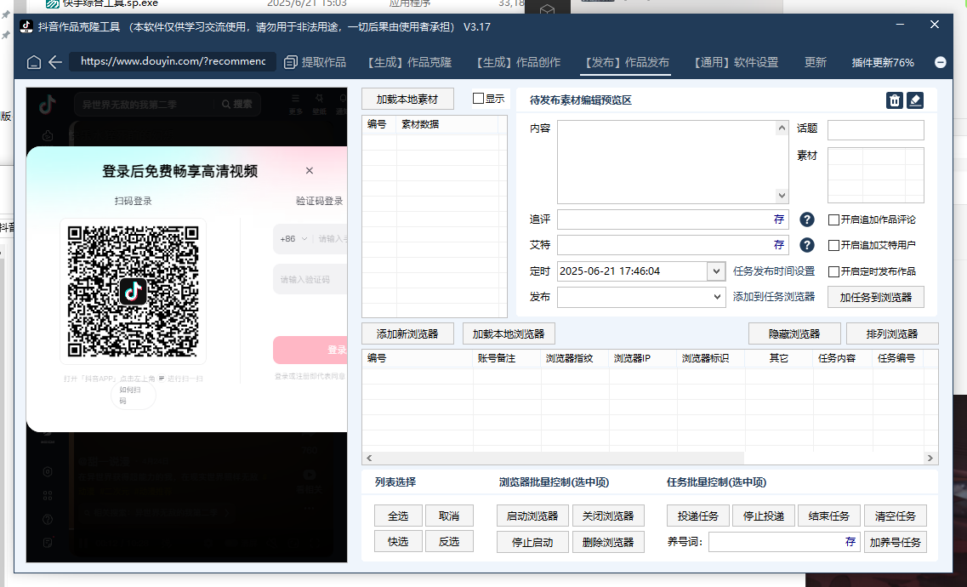
Task: Open the 【通用】软件设置 tab
Action: 736,62
